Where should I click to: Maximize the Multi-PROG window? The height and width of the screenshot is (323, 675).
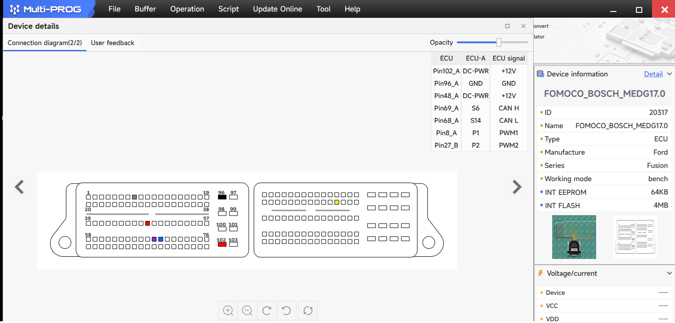pos(639,9)
